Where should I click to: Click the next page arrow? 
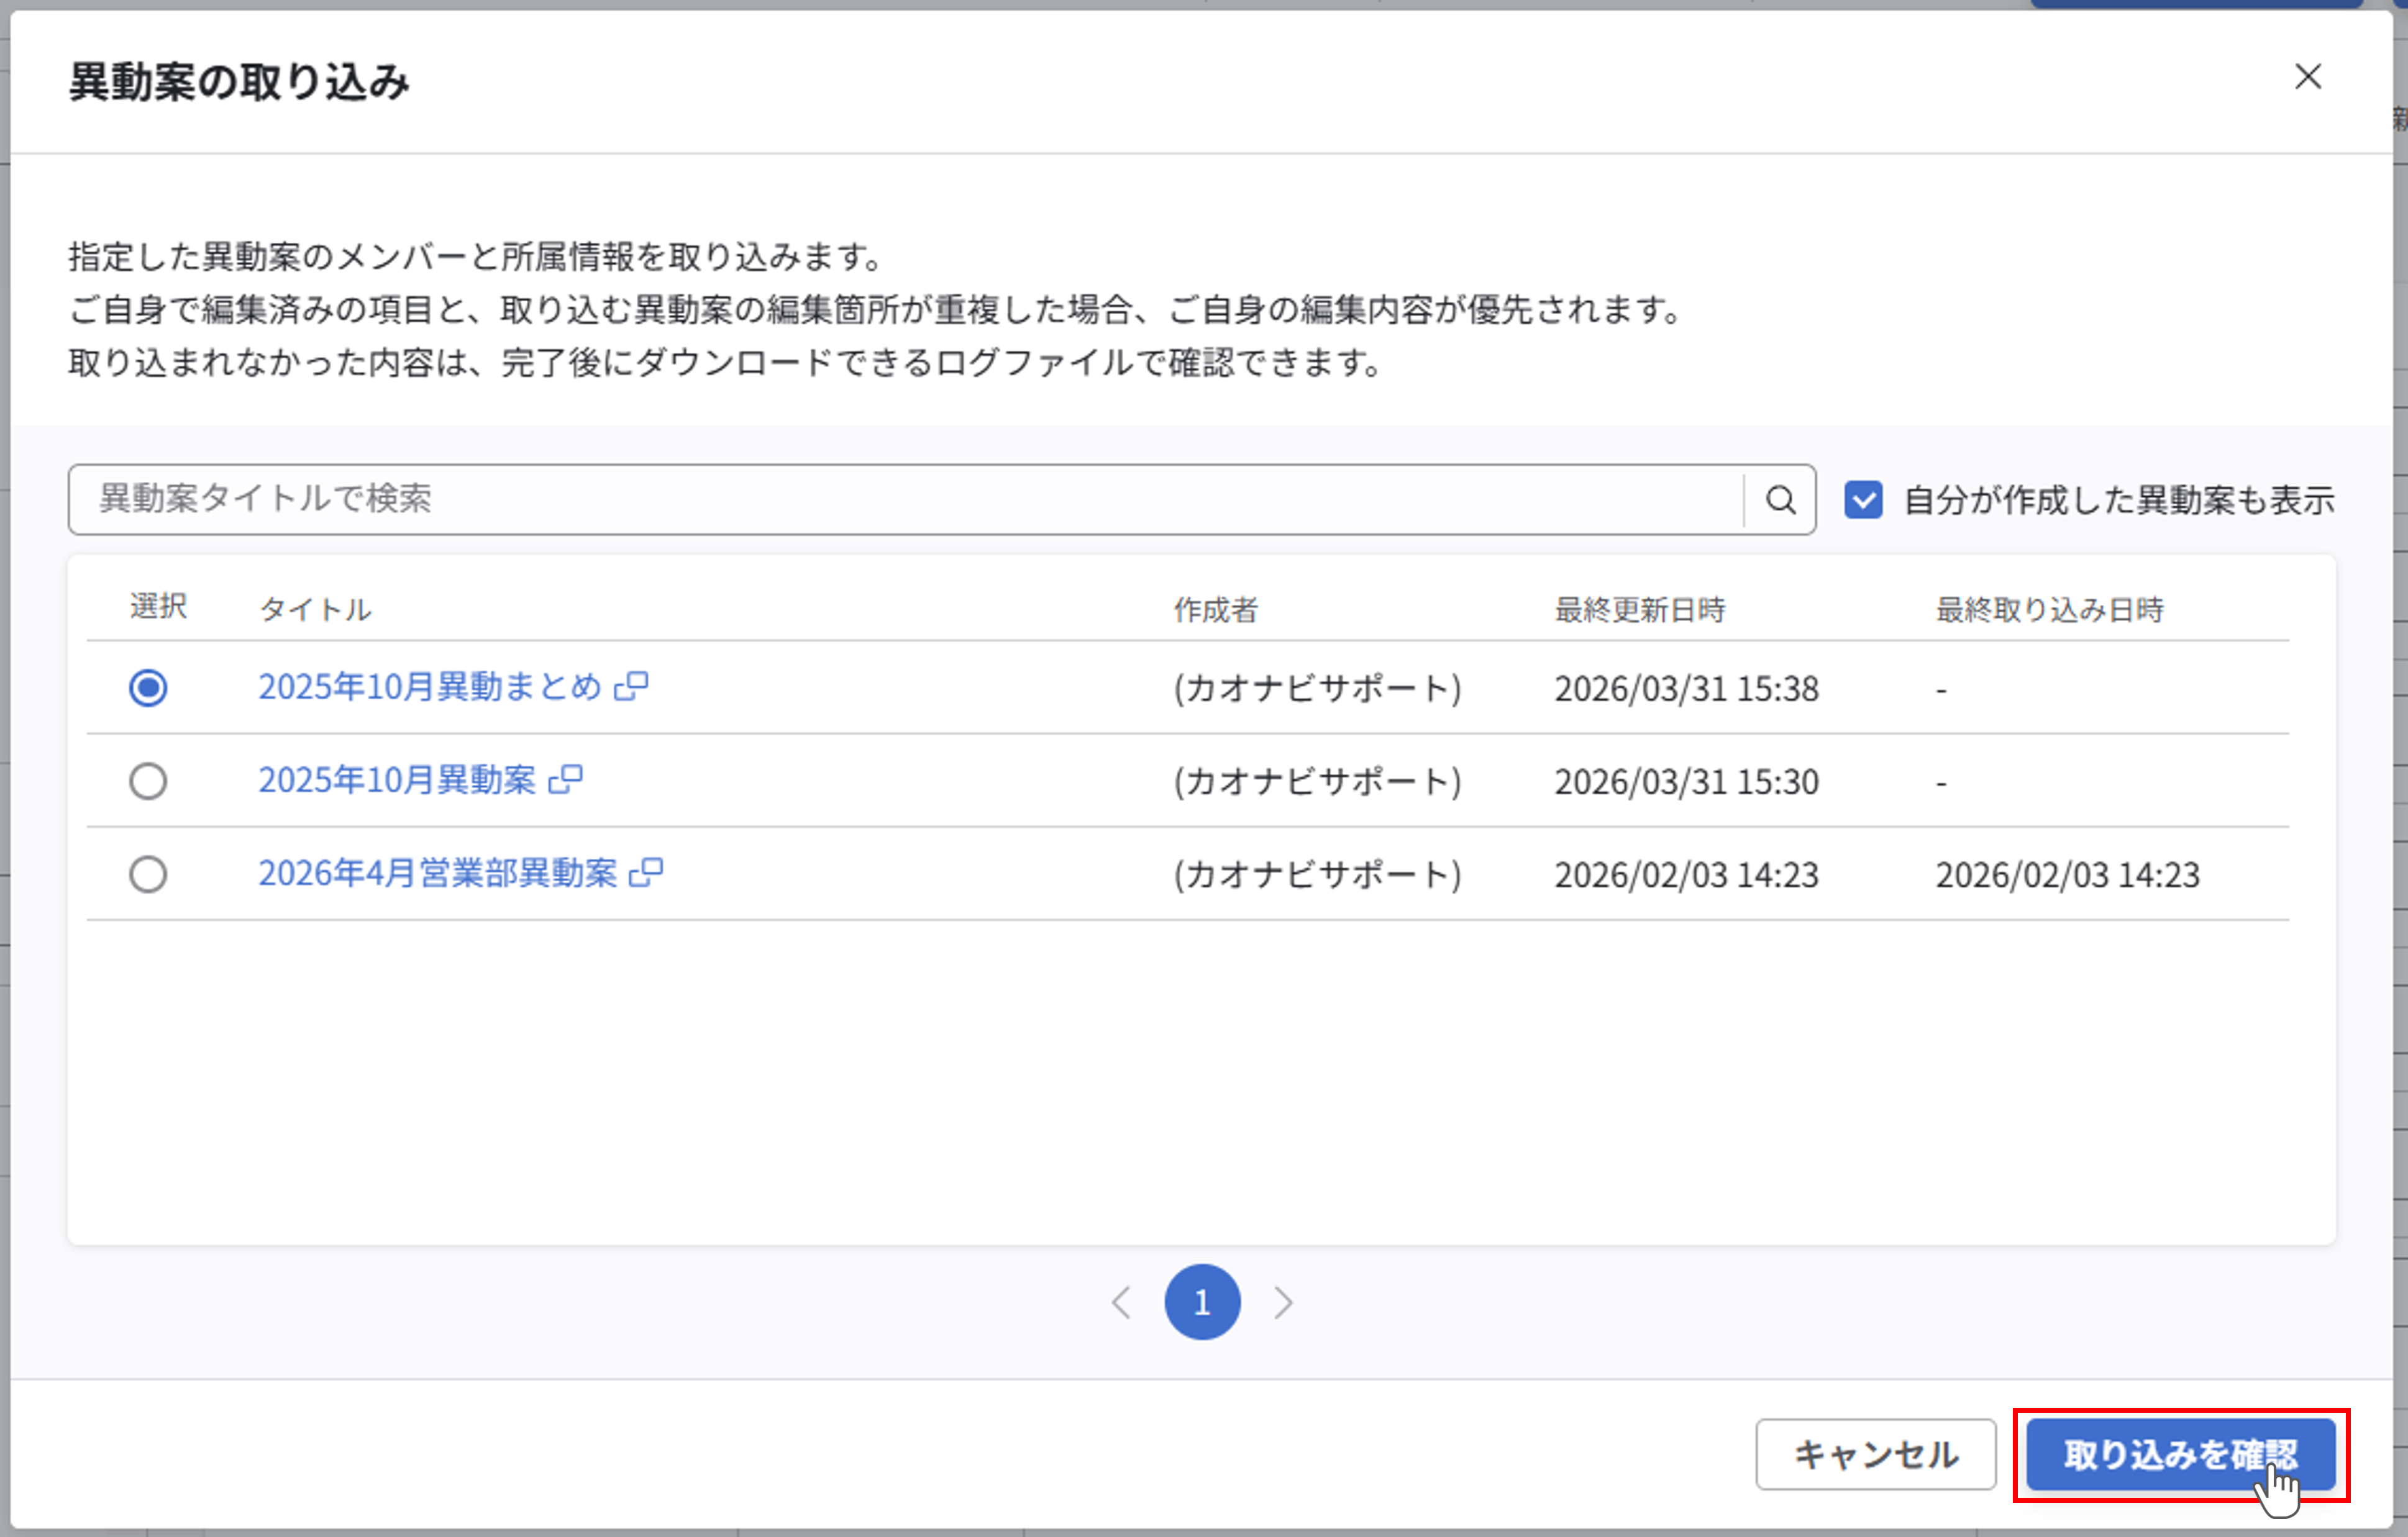1283,1302
